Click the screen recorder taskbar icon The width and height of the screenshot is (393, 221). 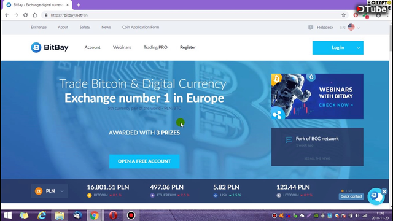point(131,215)
